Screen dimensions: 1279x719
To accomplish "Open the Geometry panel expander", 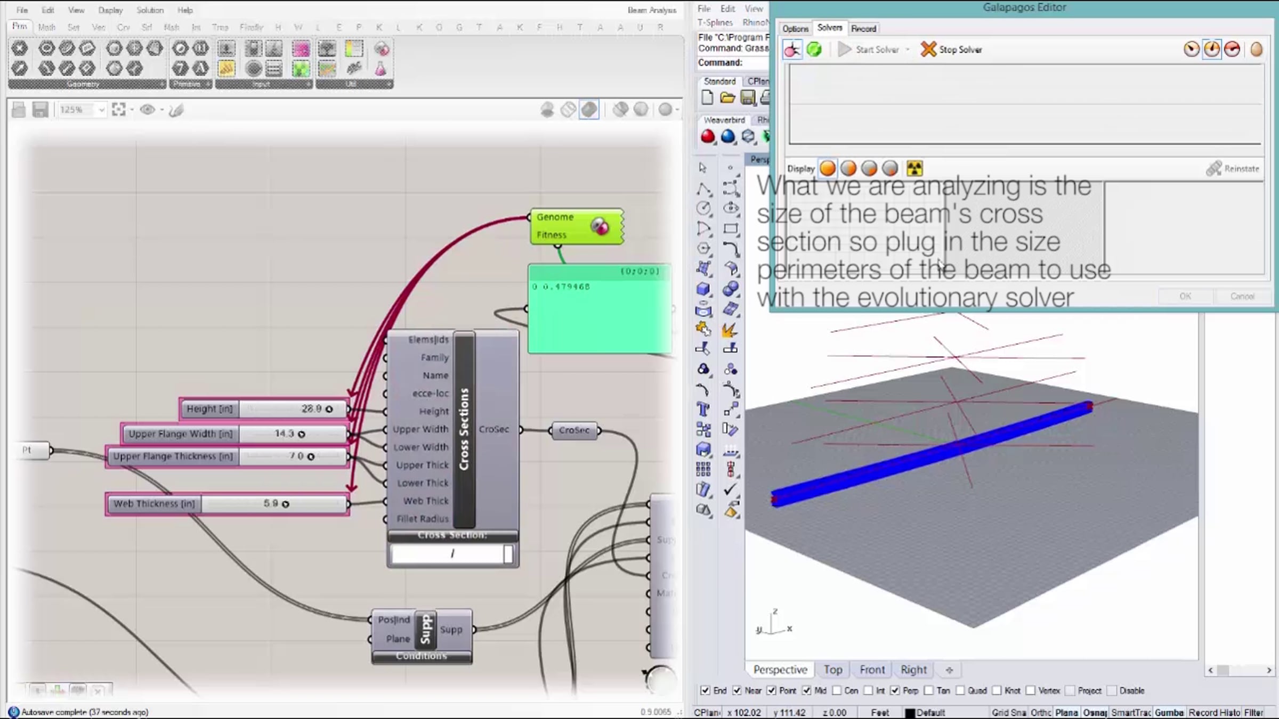I will coord(162,84).
